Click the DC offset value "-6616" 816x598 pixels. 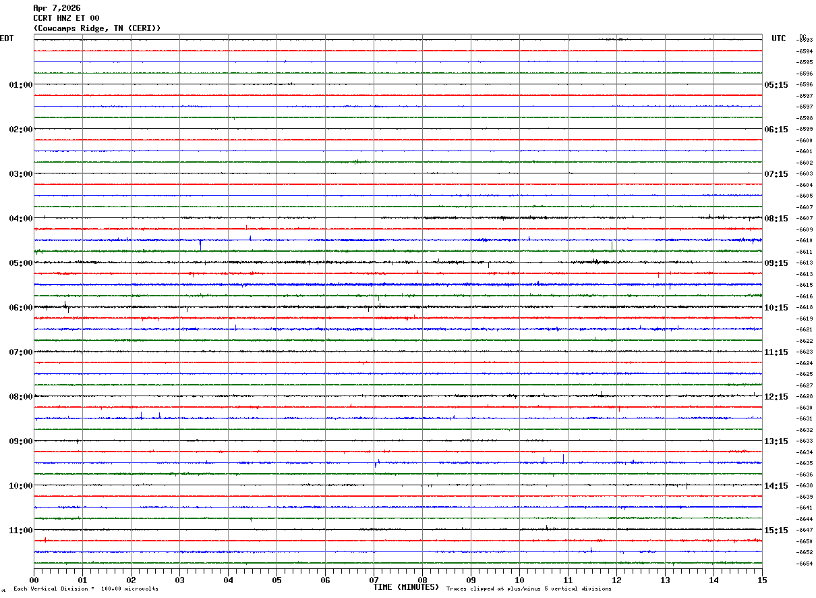[x=805, y=296]
